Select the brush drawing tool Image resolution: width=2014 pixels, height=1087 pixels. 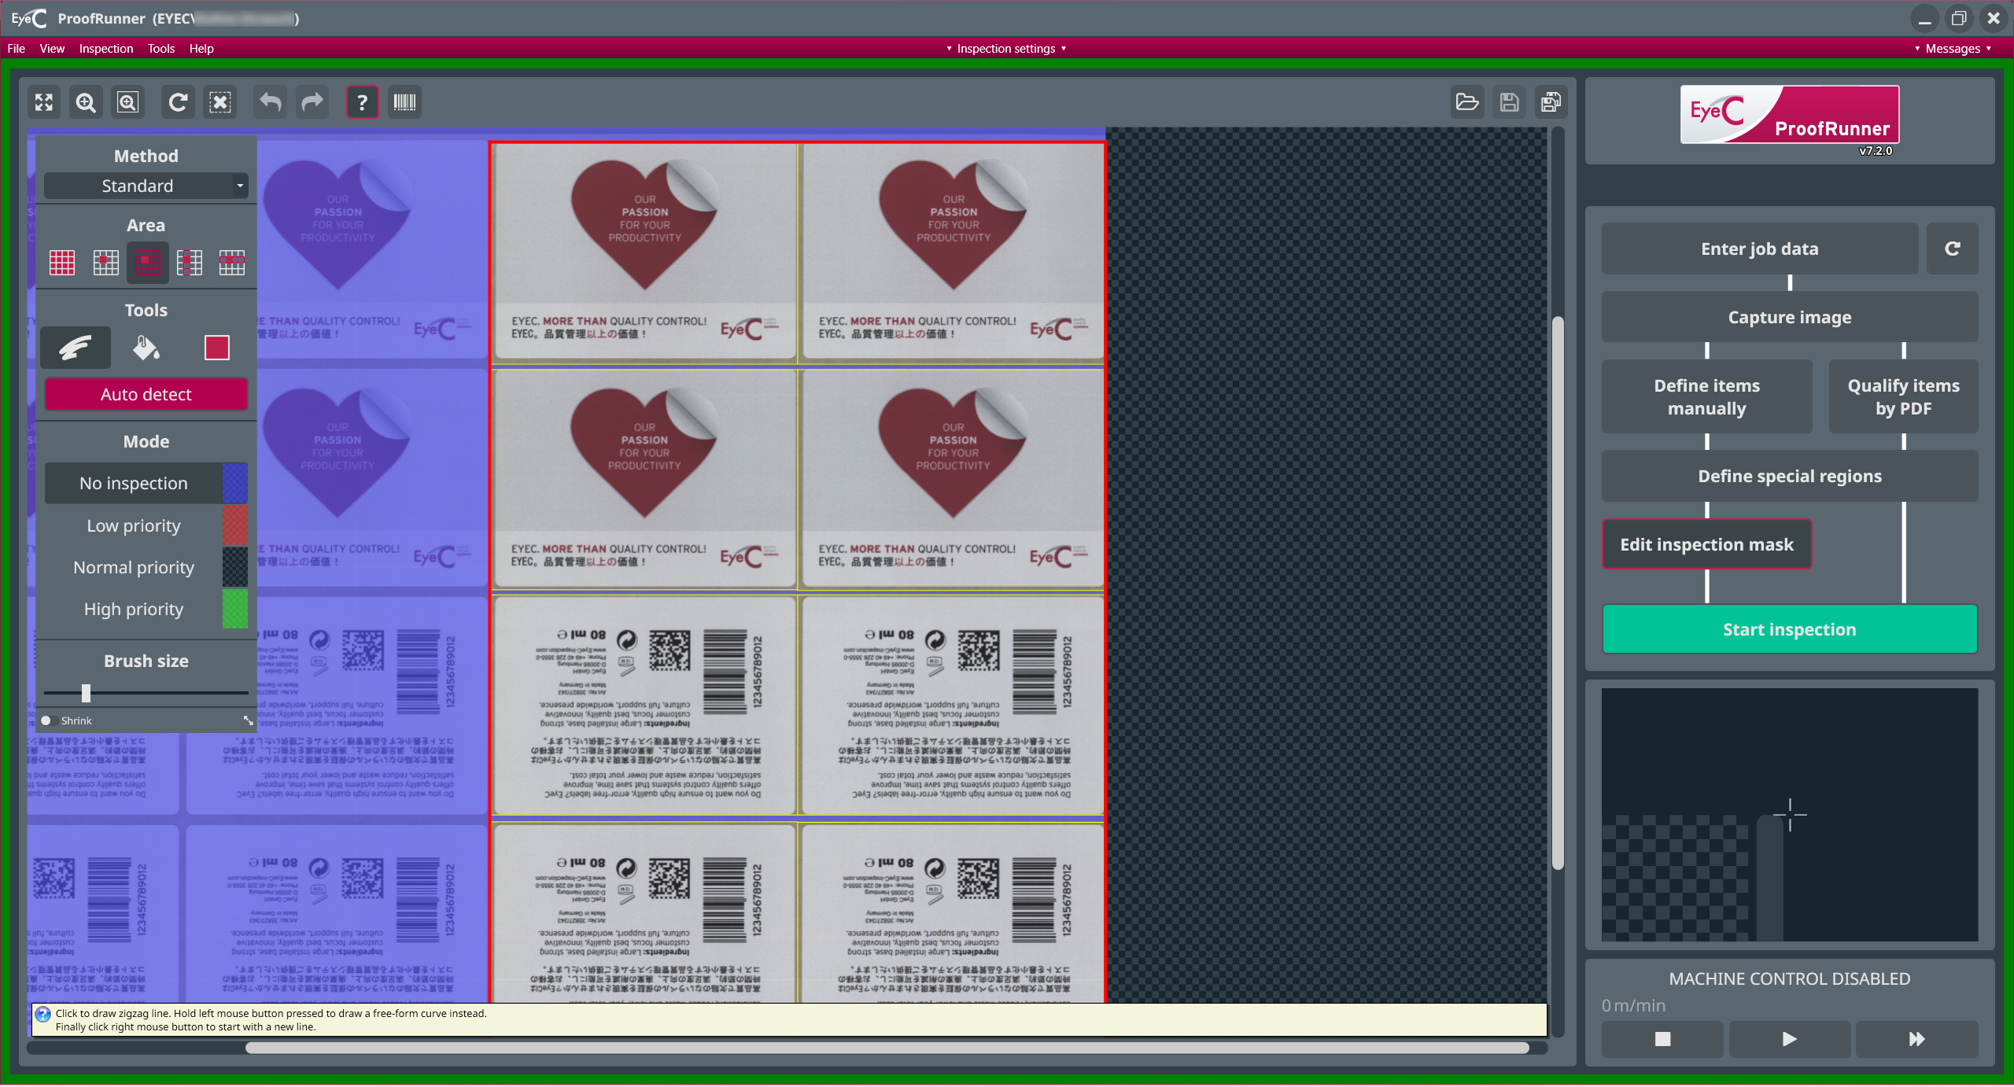click(x=76, y=348)
